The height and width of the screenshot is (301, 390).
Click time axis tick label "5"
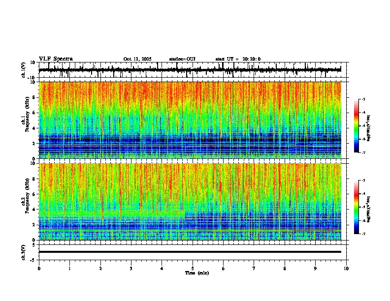click(x=193, y=269)
